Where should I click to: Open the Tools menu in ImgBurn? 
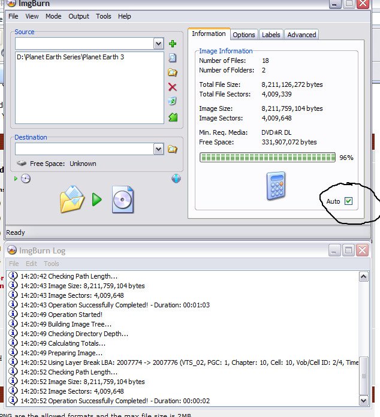tap(104, 16)
